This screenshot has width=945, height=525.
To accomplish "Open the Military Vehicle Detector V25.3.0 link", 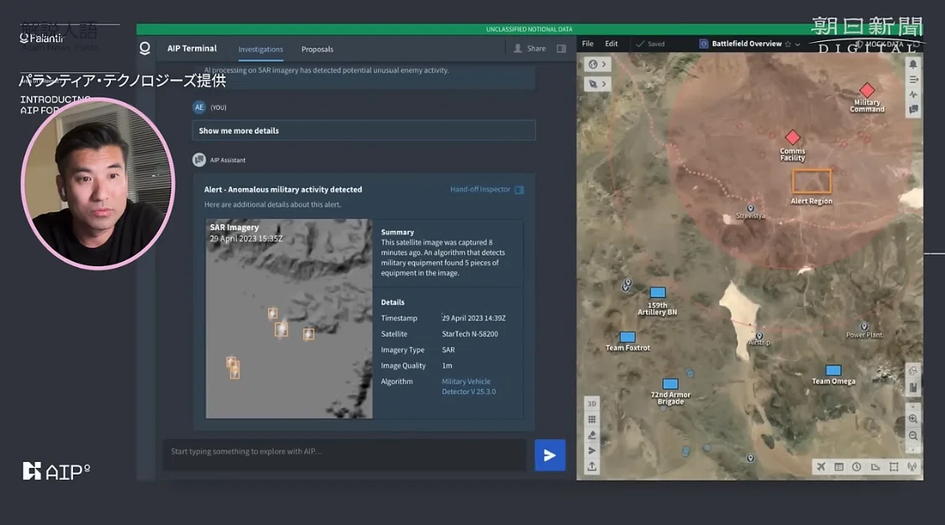I will click(x=468, y=386).
